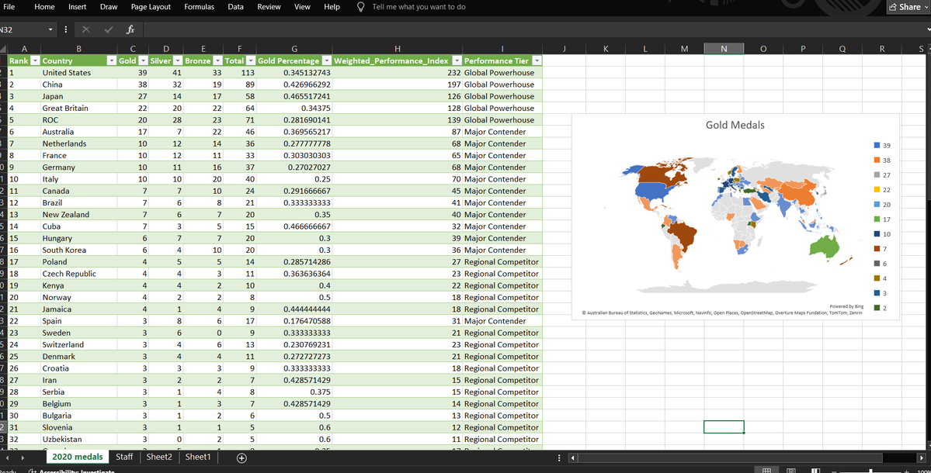Viewport: 931px width, 473px height.
Task: Open the Gold Percentage filter dropdown
Action: coord(326,61)
